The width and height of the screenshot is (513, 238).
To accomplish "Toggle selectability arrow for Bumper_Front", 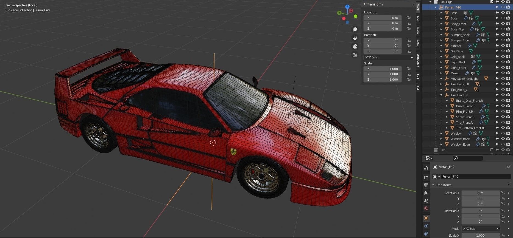I will pos(497,40).
